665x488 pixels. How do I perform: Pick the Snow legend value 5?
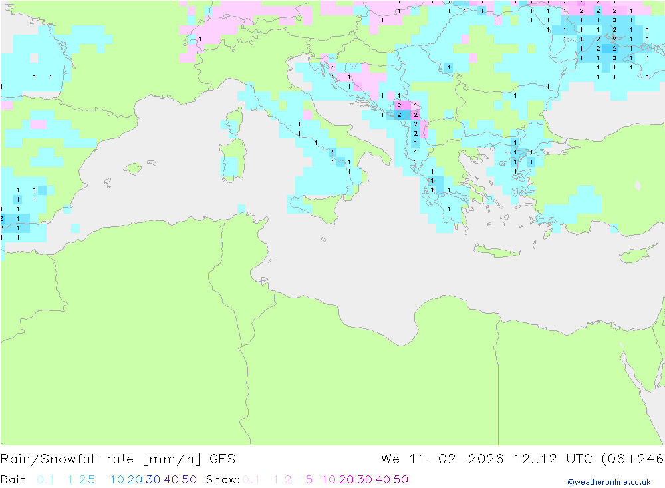pyautogui.click(x=309, y=479)
